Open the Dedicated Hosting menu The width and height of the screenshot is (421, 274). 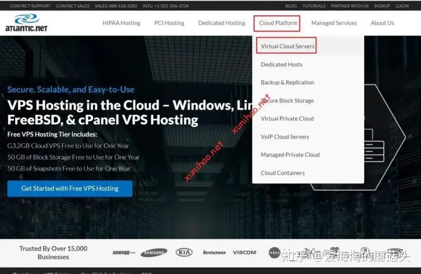coord(222,23)
